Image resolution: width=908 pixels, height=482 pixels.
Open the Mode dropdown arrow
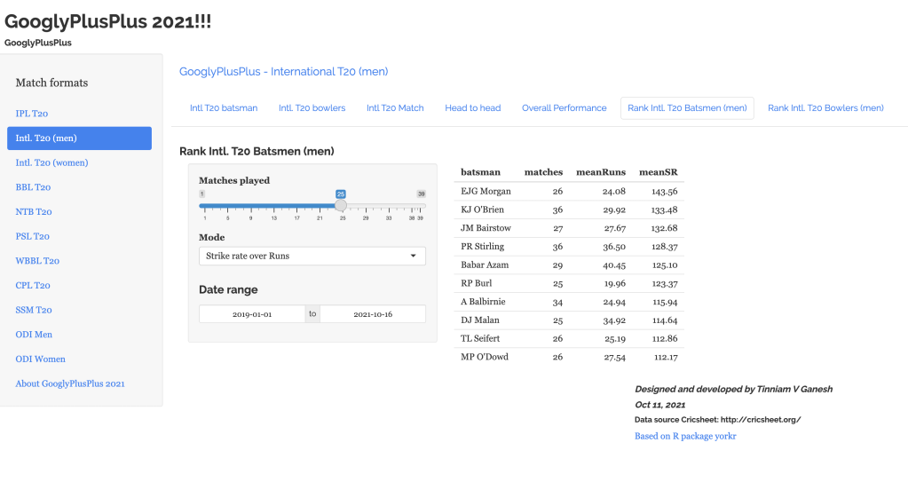[x=414, y=256]
